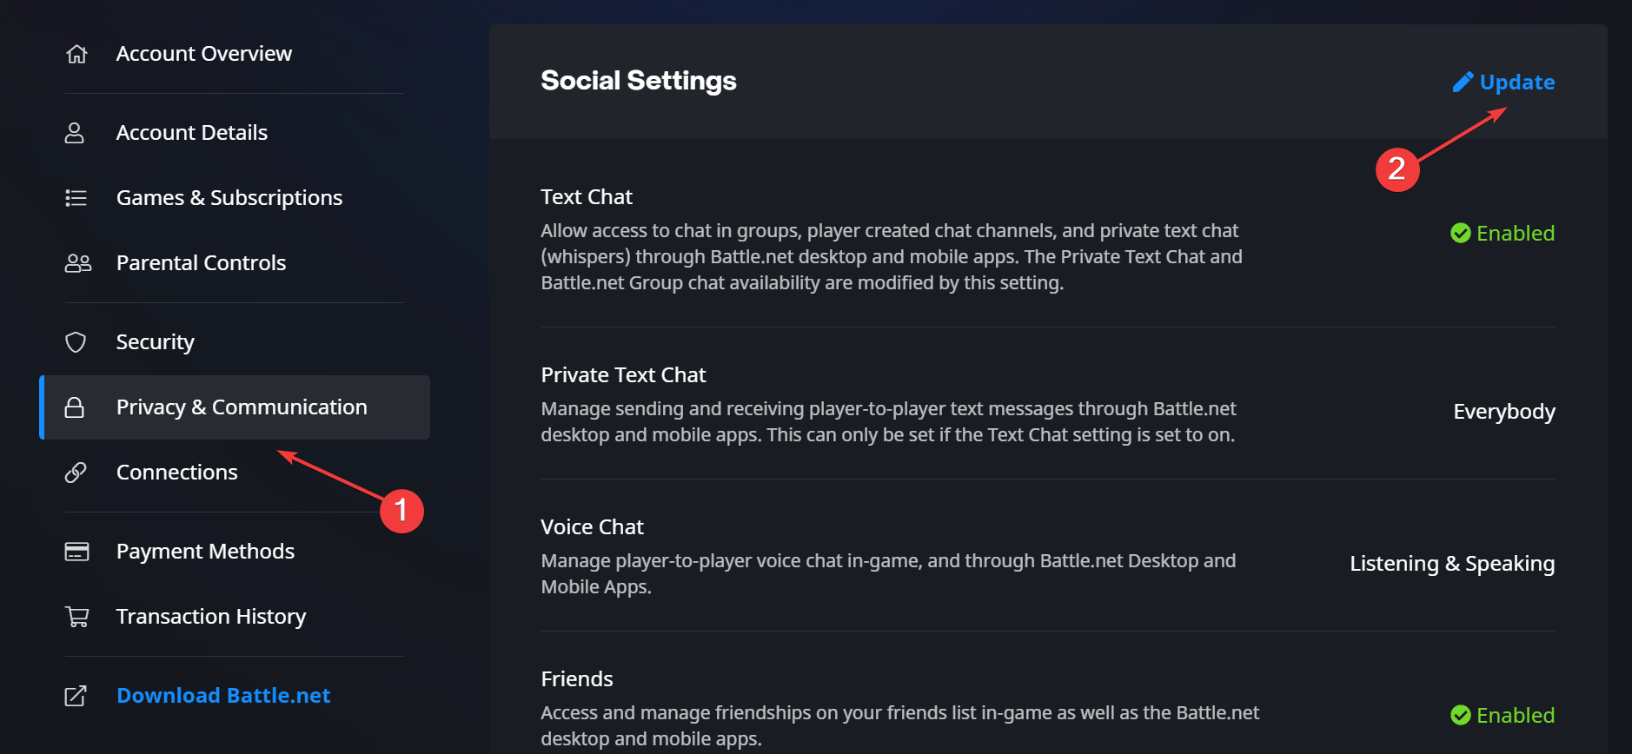1632x754 pixels.
Task: Click the Social Settings heading
Action: (639, 81)
